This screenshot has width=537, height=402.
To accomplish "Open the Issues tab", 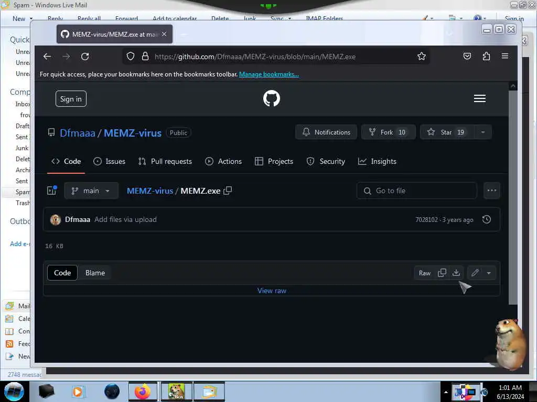I will [x=109, y=161].
